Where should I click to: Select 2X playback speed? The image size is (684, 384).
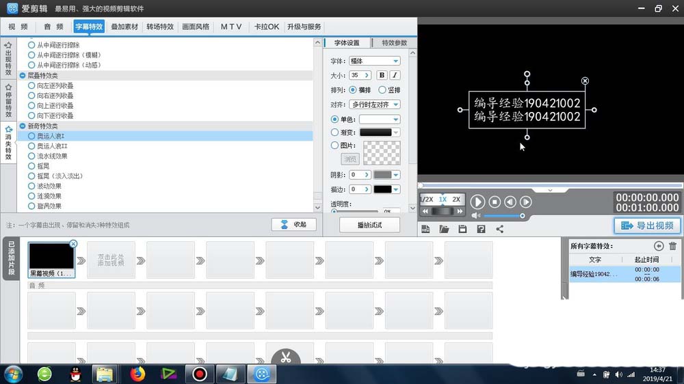[x=456, y=200]
